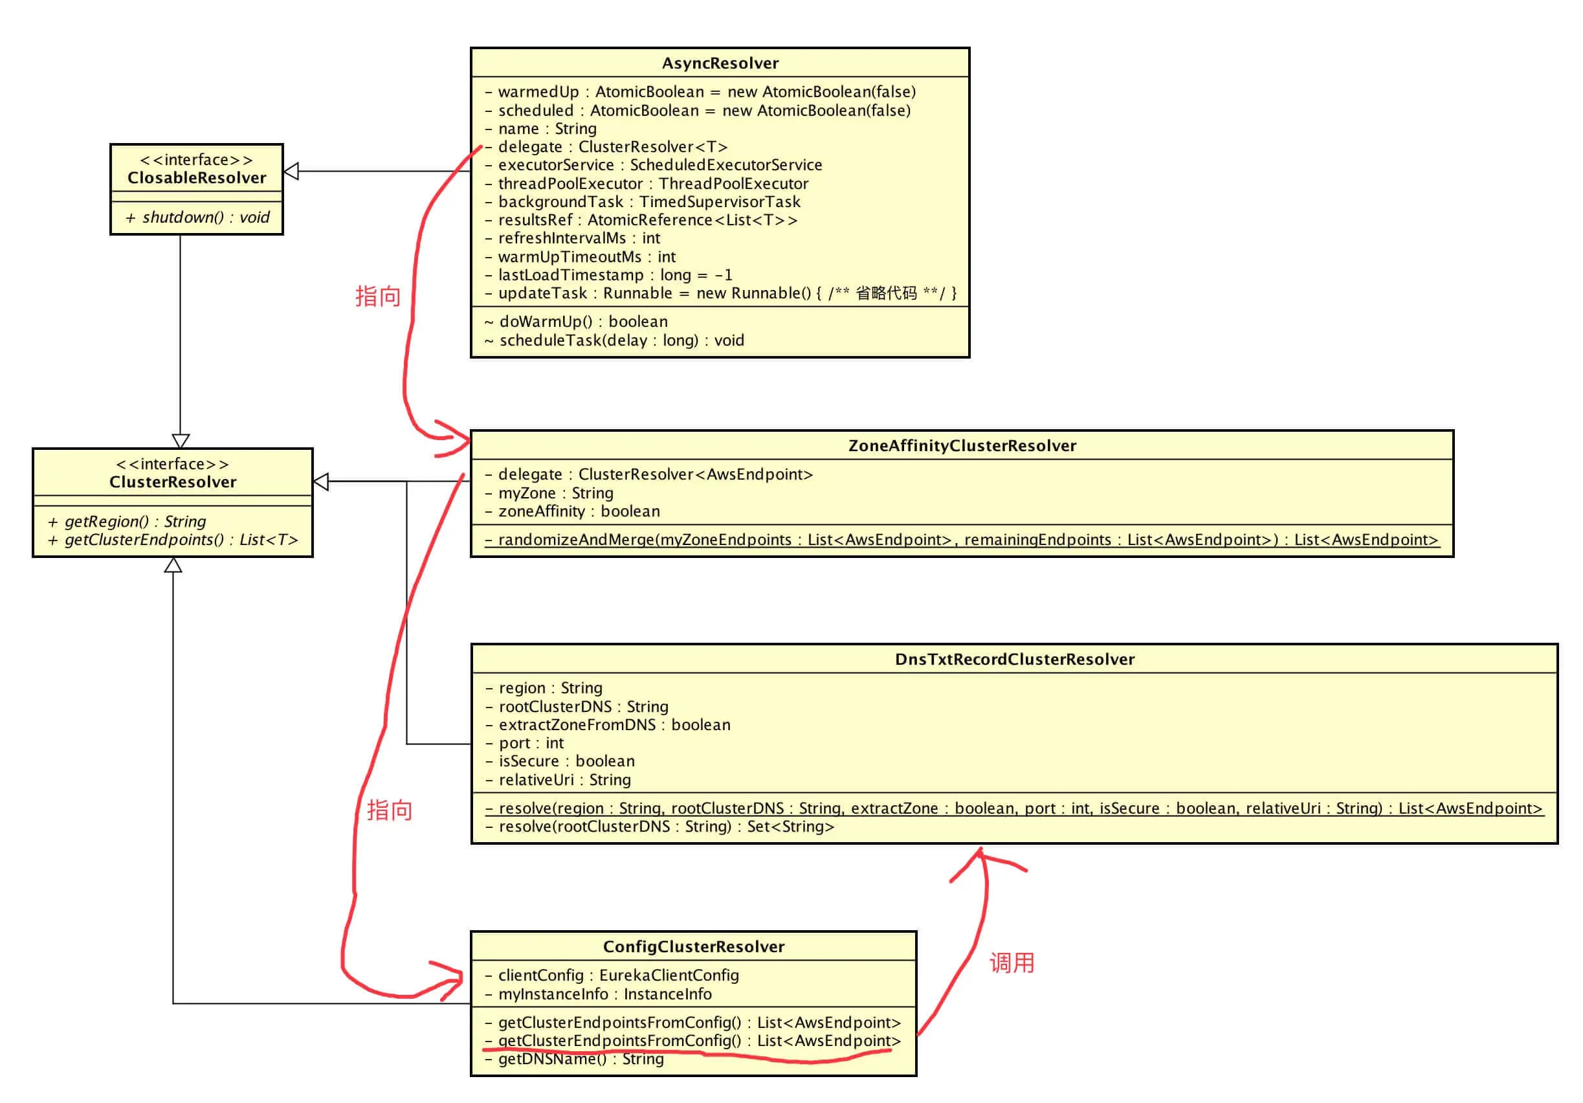Click the lower red 指向 annotation label
1583x1103 pixels.
(390, 810)
